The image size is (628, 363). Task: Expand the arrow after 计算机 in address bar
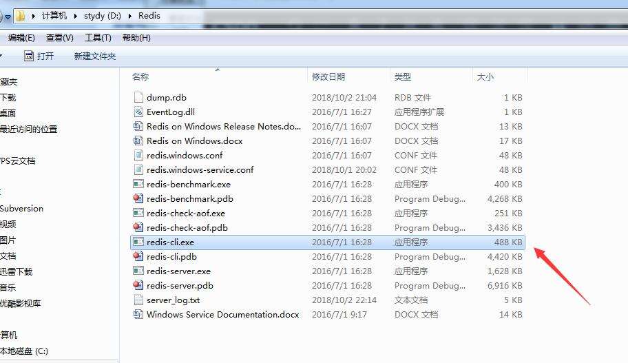click(75, 16)
